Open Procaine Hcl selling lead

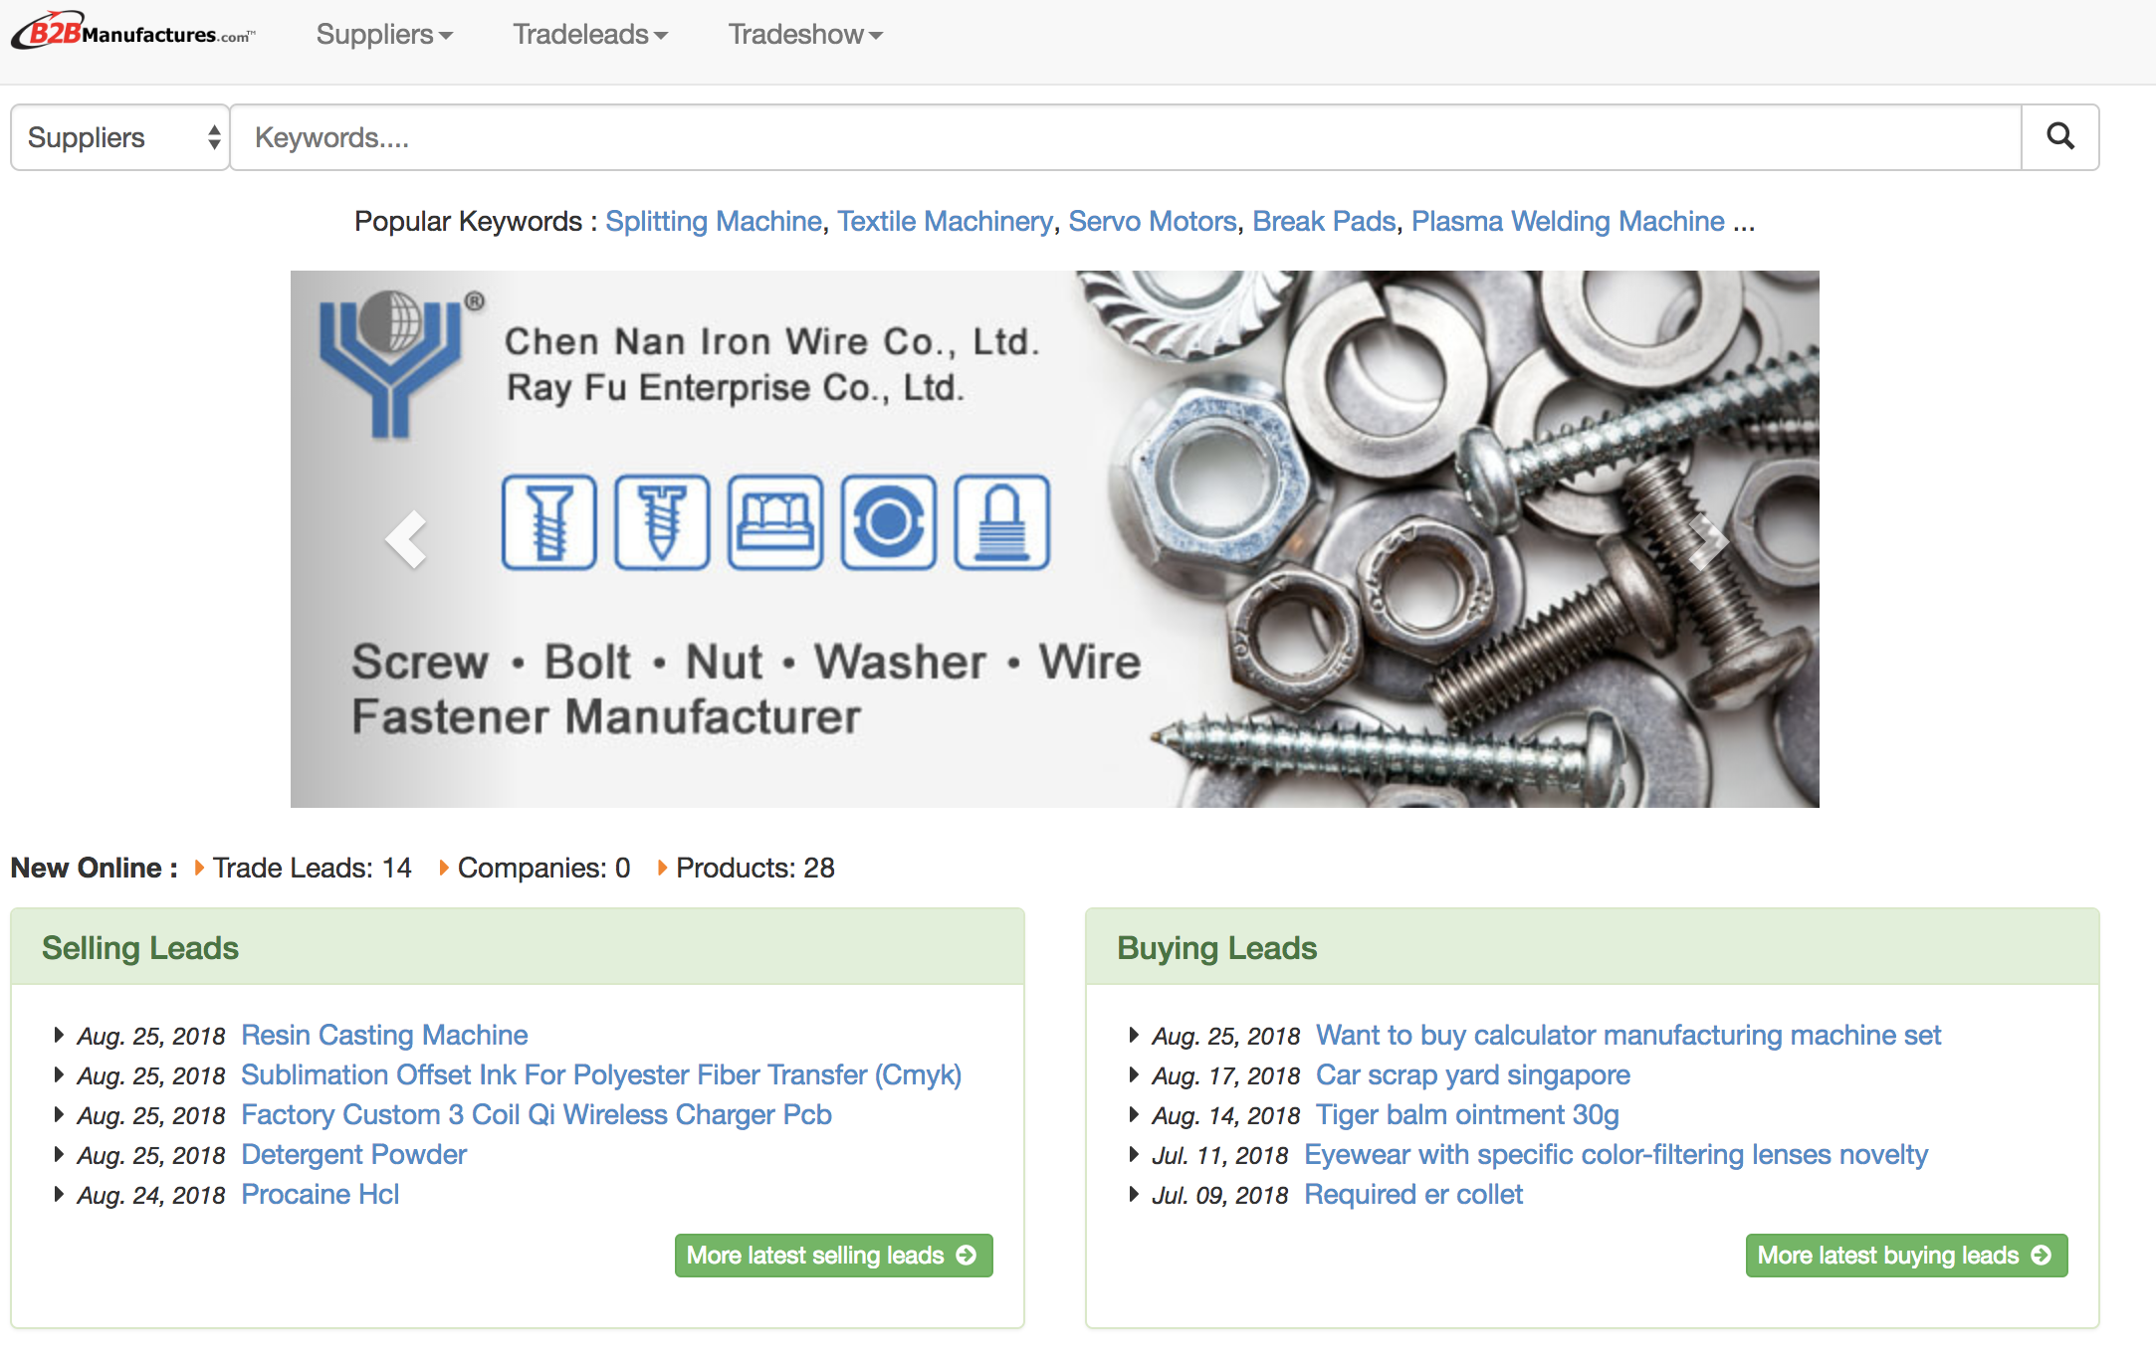(x=320, y=1194)
